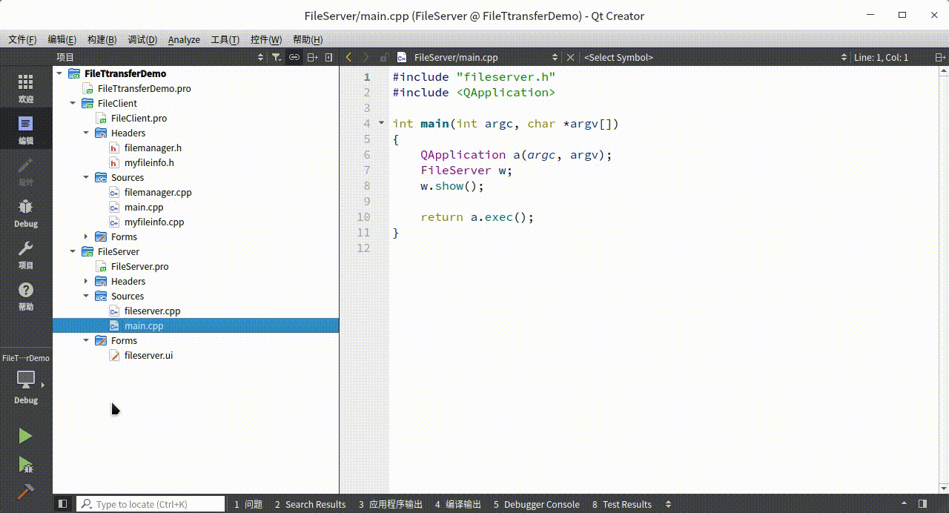Go forward in editor navigation history

366,57
